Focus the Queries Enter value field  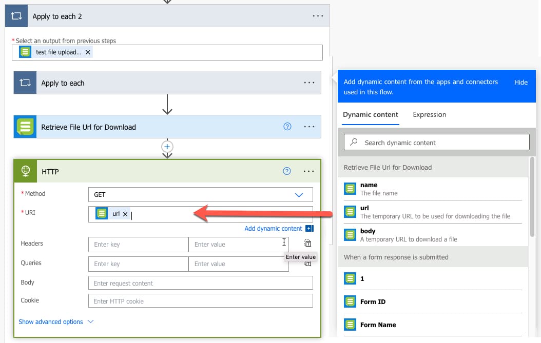click(238, 264)
